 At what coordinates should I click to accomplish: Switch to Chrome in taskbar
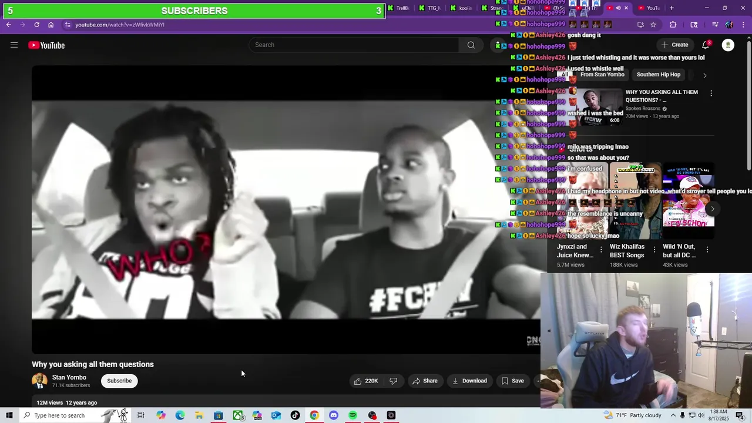coord(314,415)
